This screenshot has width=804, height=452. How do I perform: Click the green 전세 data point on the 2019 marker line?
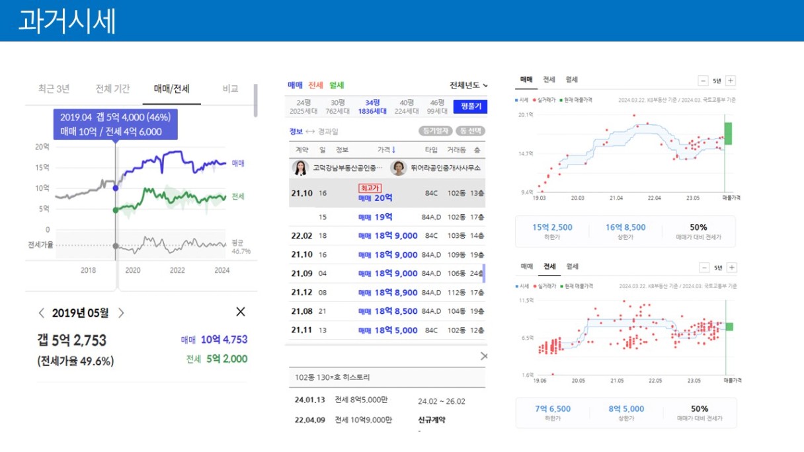click(116, 210)
